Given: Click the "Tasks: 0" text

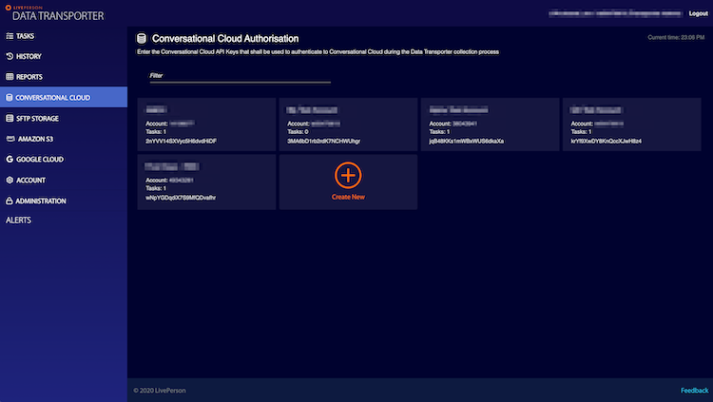Looking at the screenshot, I should tap(298, 132).
